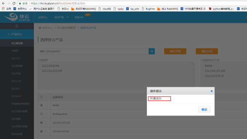
Task: Select fdsfds in the 已选择快云产品 list
Action: [x=209, y=66]
